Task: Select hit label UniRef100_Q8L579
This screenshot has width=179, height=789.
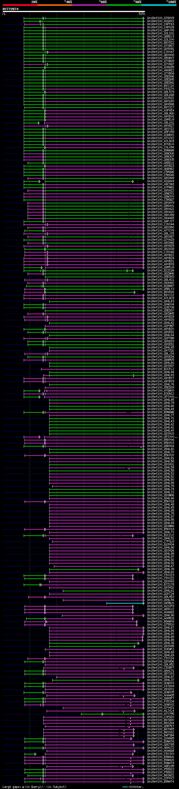Action: tap(160, 92)
